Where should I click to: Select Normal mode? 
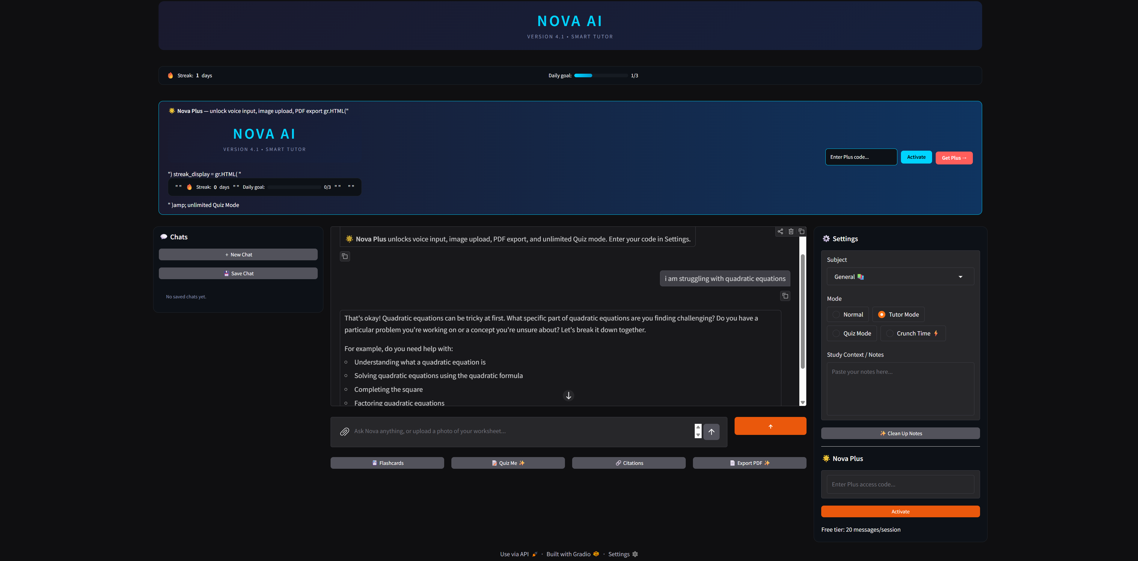click(x=848, y=314)
